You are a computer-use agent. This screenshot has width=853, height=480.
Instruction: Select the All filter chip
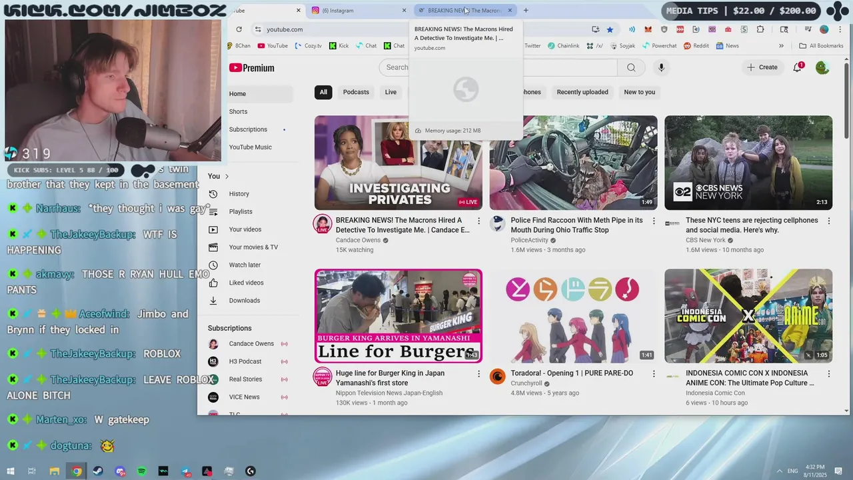[323, 92]
